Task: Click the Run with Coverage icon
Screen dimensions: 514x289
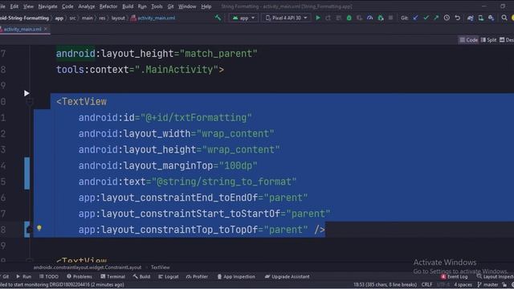Action: (x=360, y=18)
